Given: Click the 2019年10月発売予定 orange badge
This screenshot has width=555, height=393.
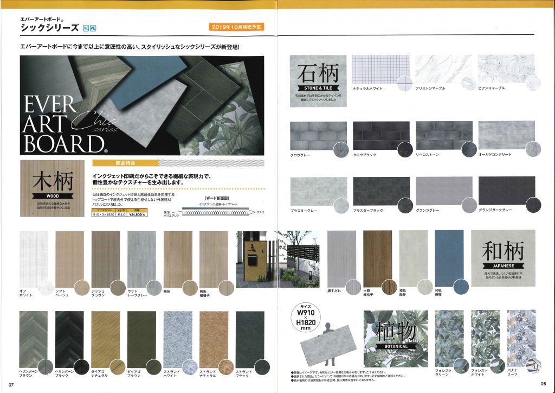Looking at the screenshot, I should 236,27.
